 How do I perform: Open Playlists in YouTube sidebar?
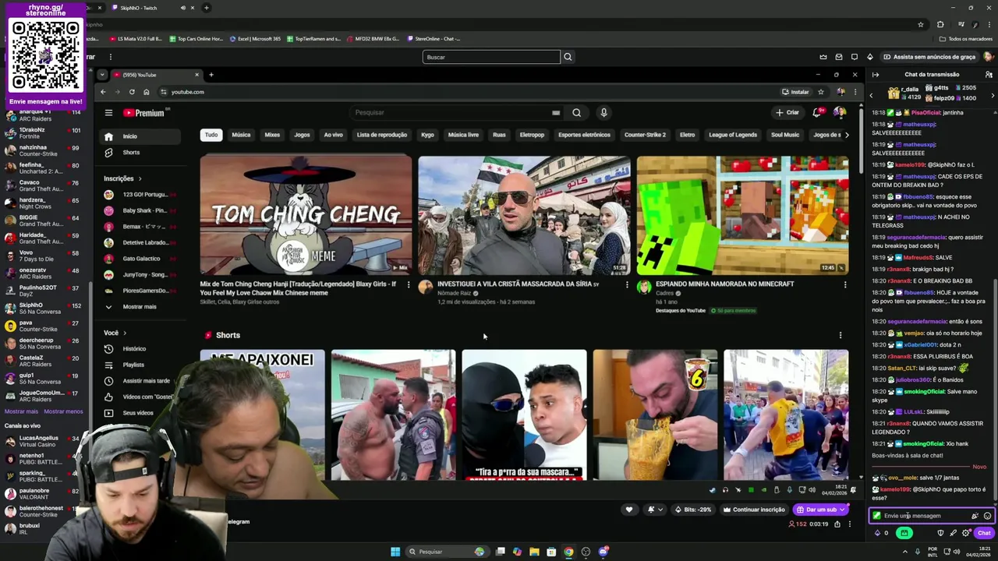tap(141, 365)
